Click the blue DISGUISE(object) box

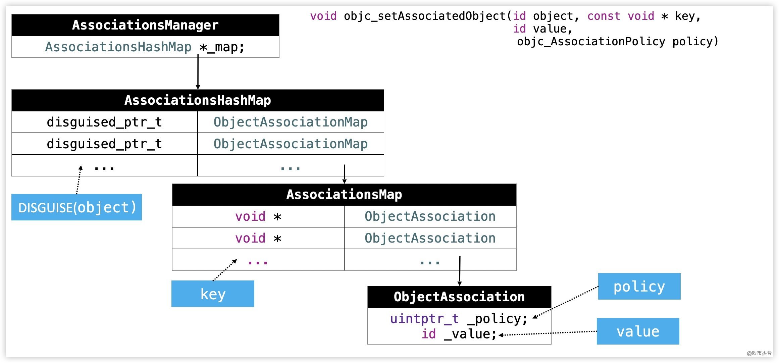coord(76,207)
